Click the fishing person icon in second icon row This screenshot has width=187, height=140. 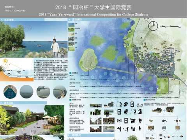click(x=133, y=112)
